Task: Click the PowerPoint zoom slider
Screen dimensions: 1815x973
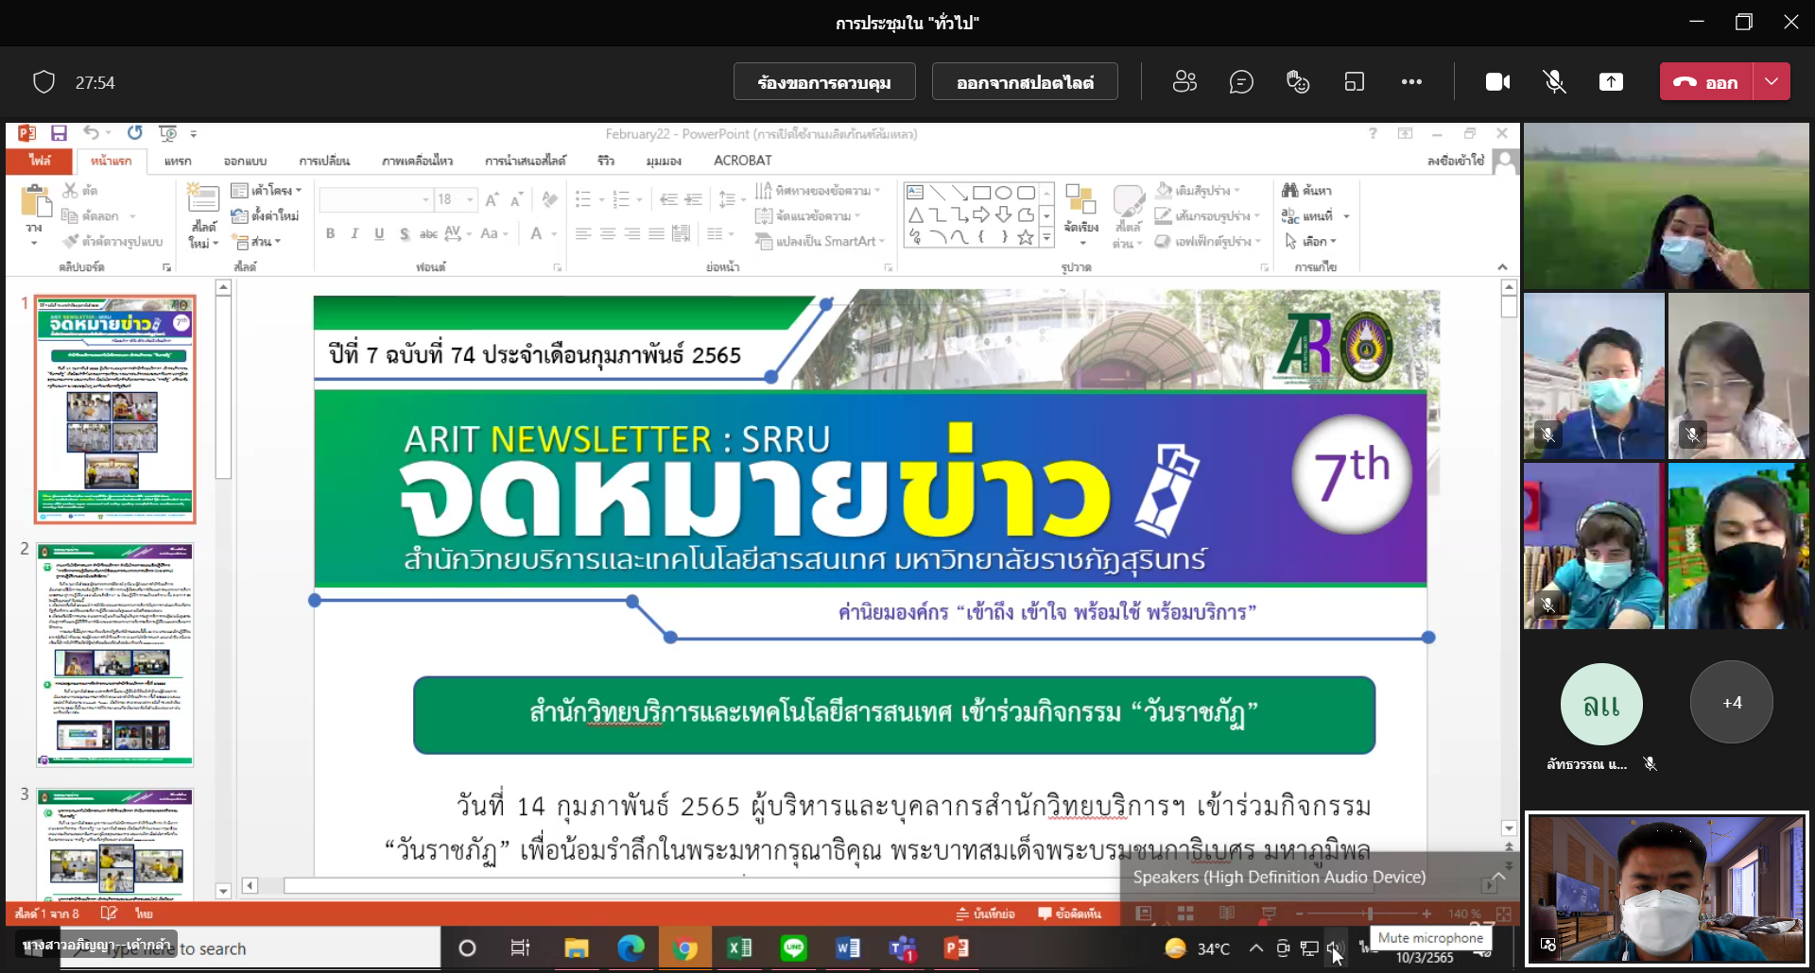Action: tap(1369, 913)
